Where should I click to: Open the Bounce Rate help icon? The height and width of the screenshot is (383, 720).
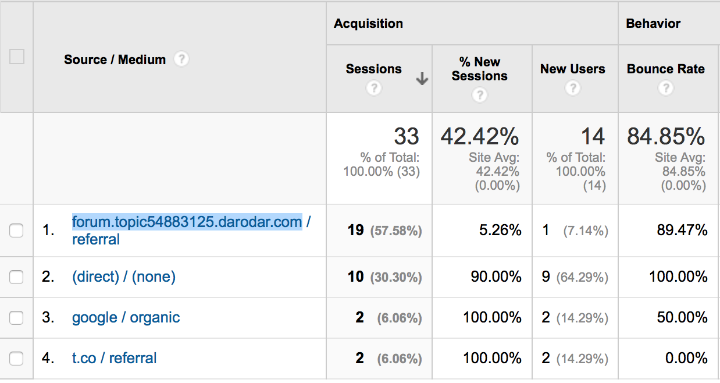(x=666, y=88)
